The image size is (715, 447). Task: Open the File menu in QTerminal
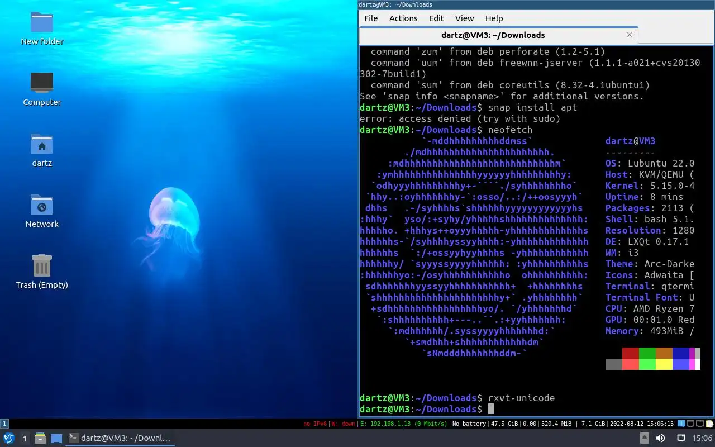click(x=371, y=18)
